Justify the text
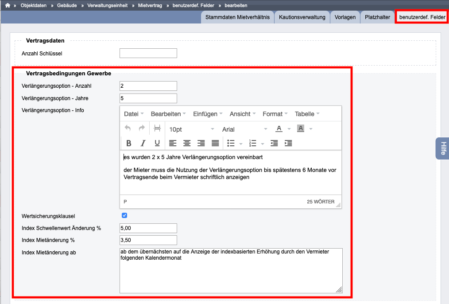449x304 pixels. (215, 143)
